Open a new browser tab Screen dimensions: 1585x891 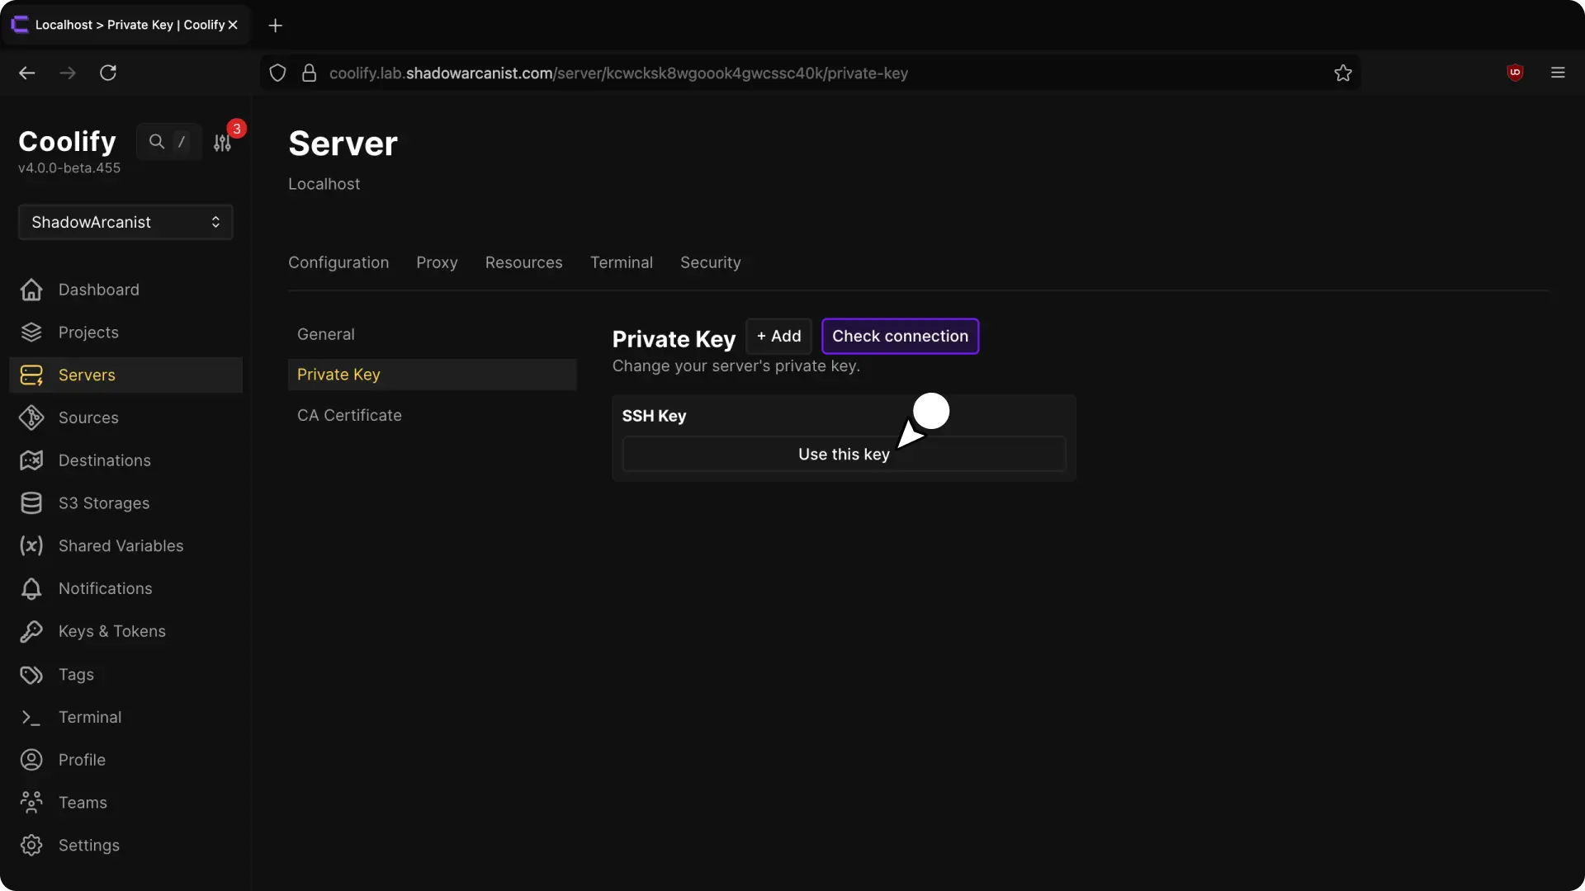click(x=276, y=26)
